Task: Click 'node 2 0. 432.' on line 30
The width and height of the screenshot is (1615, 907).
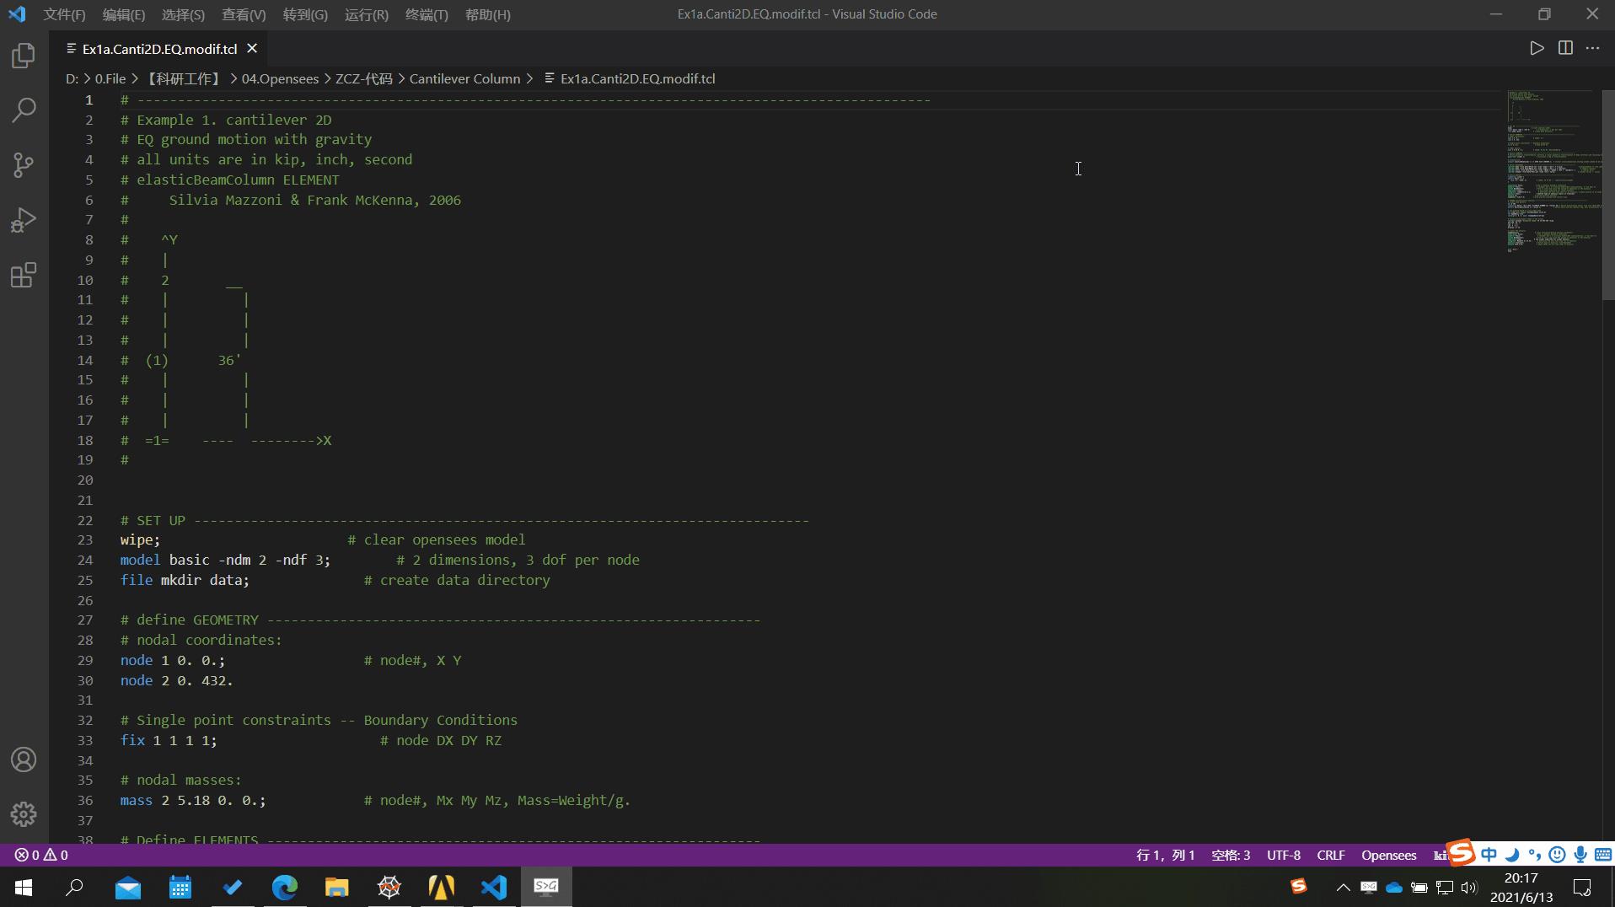Action: (176, 680)
